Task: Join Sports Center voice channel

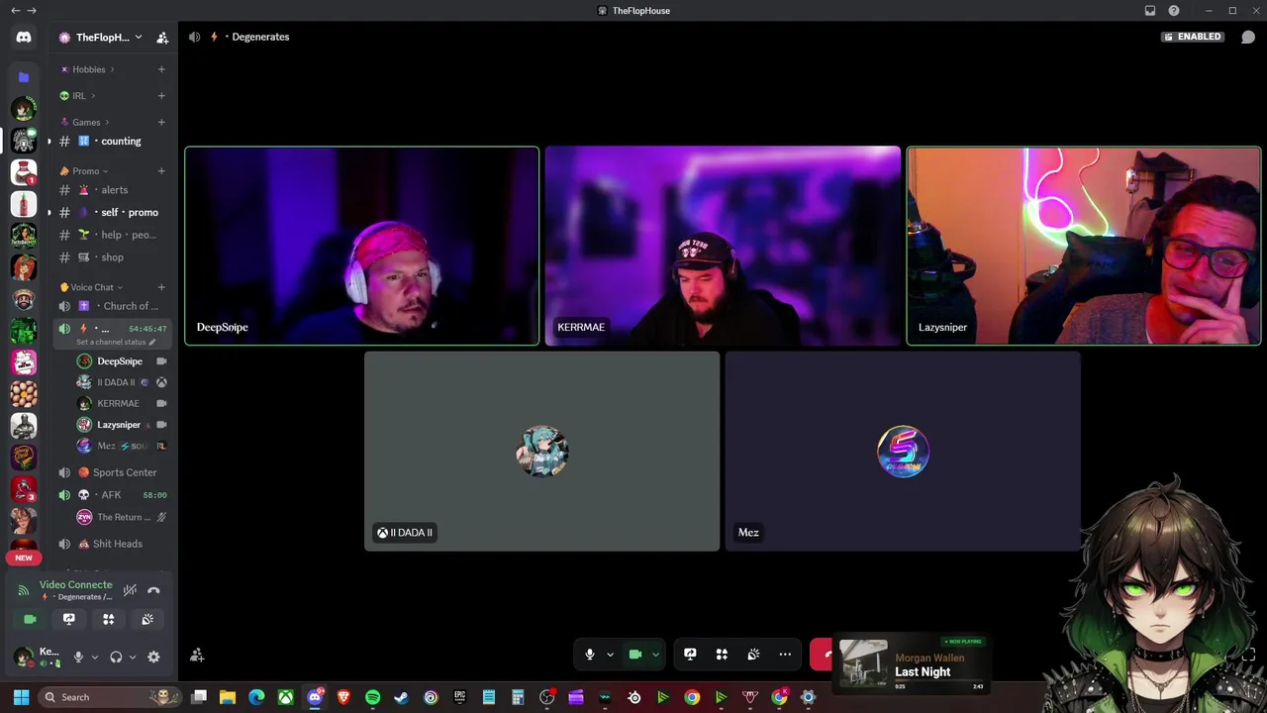Action: (112, 472)
